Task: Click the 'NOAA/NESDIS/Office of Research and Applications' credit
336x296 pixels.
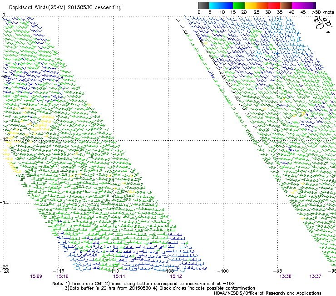Action: point(267,293)
